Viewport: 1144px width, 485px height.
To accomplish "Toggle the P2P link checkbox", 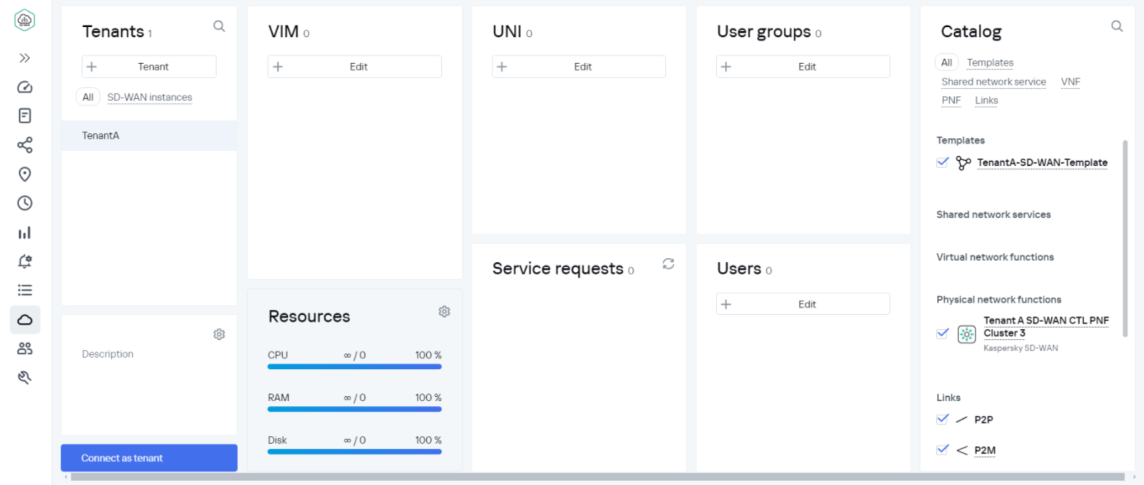I will 942,419.
